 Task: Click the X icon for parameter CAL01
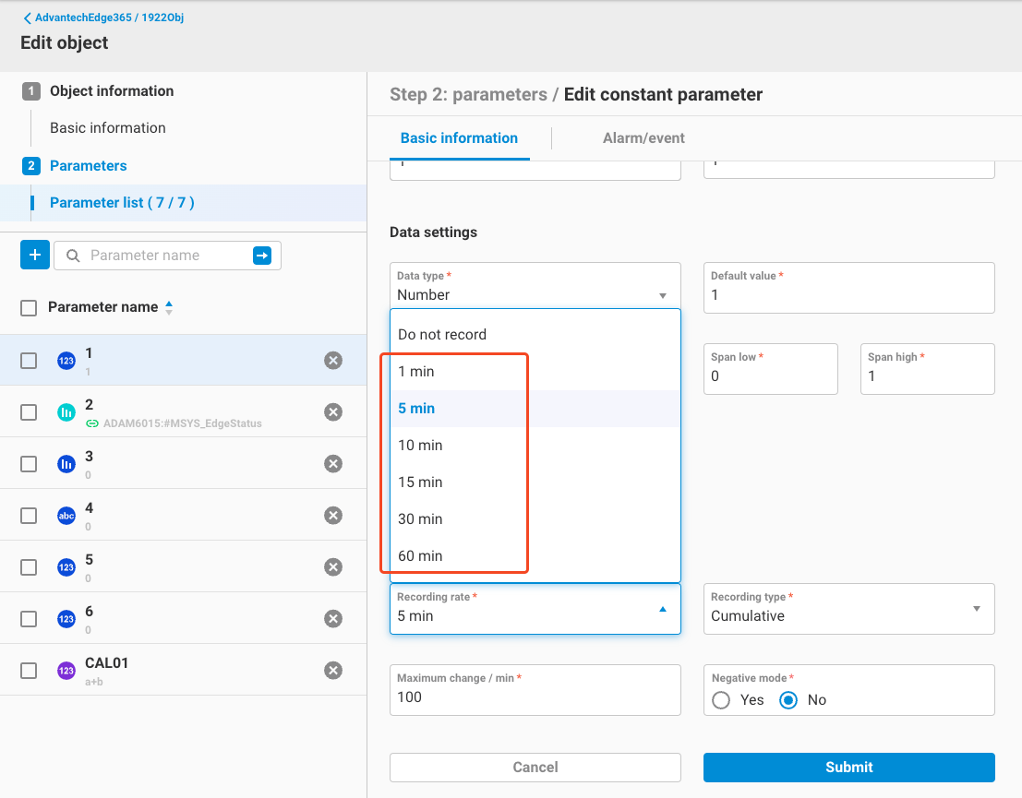tap(333, 671)
